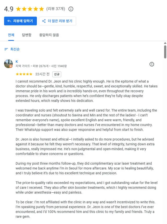Click the orange local guide badge on avatar
This screenshot has height=224, width=167.
(x=11, y=66)
